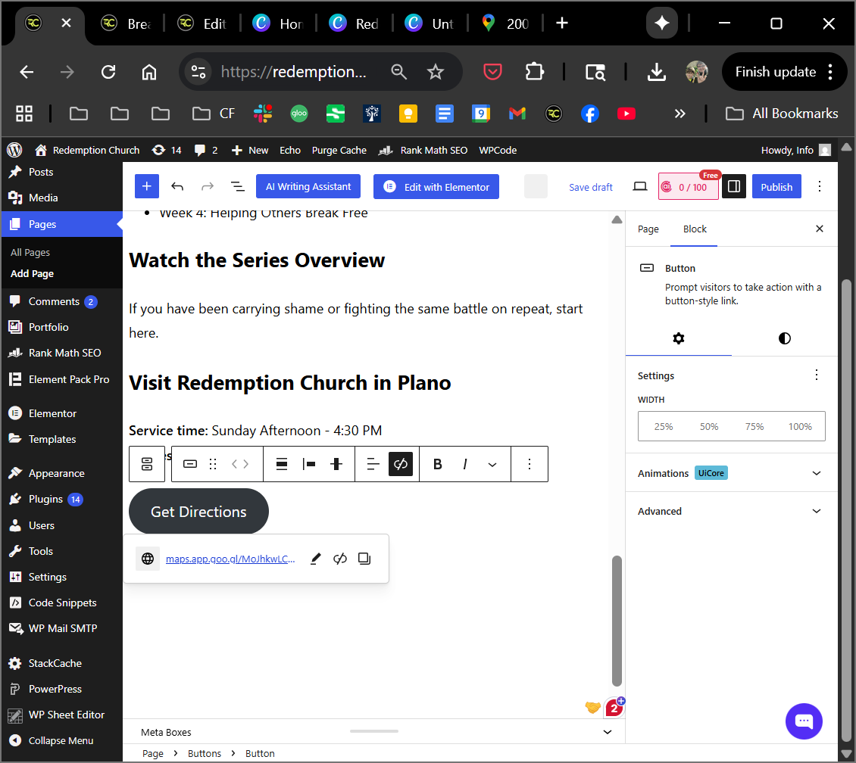
Task: Click the laptop preview icon
Action: [x=640, y=187]
